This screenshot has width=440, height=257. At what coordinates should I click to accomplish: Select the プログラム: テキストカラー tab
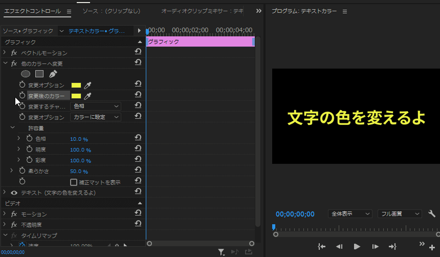point(304,11)
